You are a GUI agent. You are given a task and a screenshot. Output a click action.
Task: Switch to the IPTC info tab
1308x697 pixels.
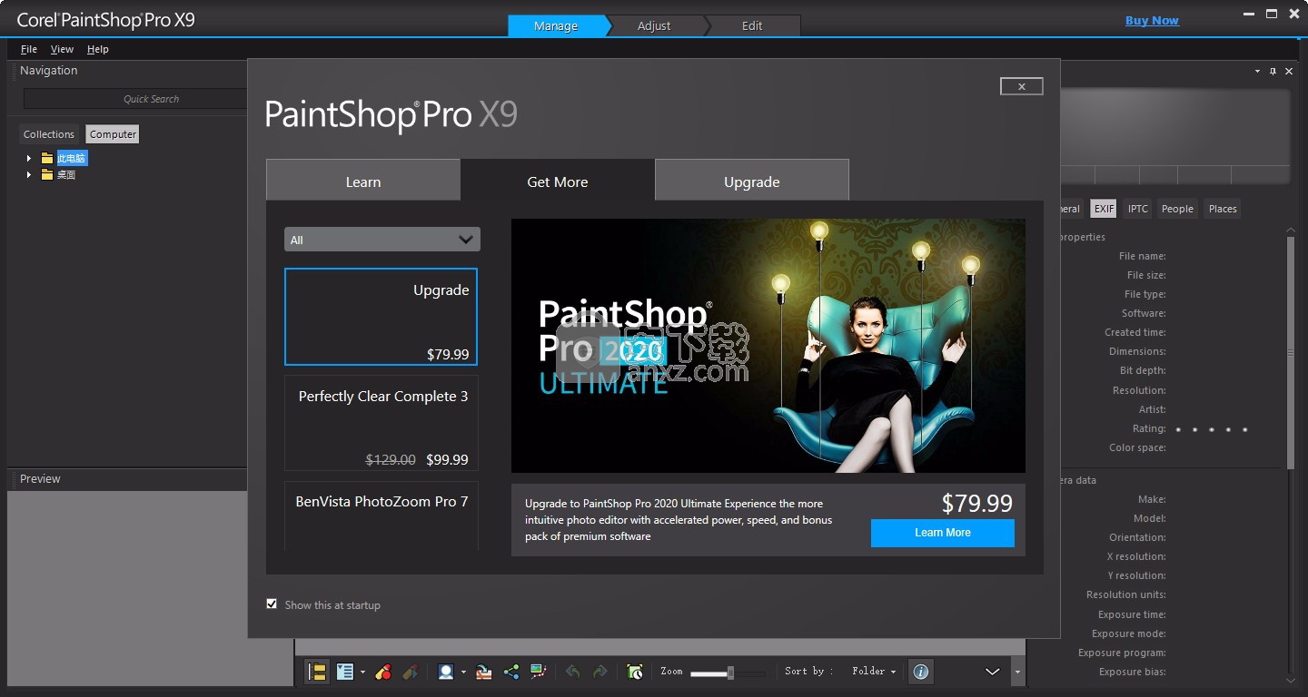click(x=1138, y=209)
